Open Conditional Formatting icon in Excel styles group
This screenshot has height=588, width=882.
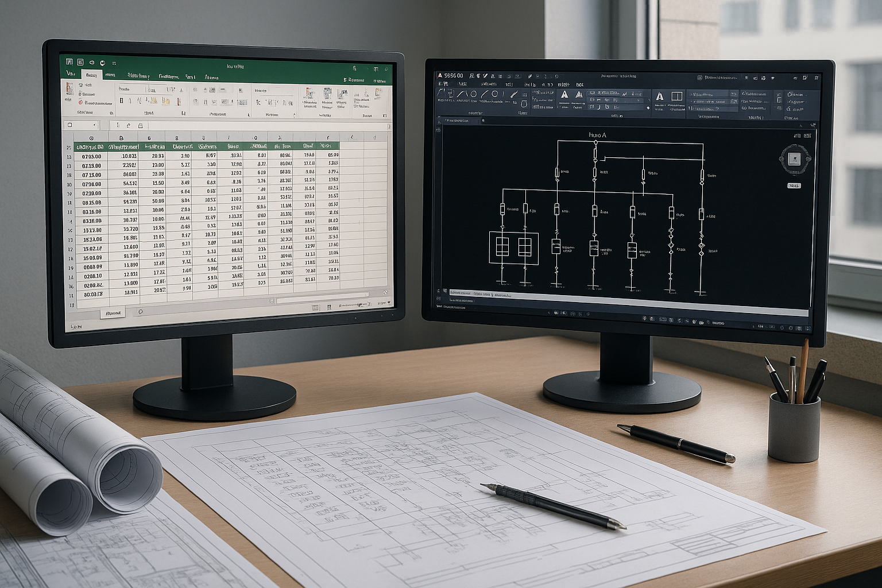pyautogui.click(x=310, y=93)
